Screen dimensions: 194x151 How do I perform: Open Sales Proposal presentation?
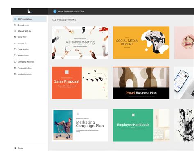point(80,83)
